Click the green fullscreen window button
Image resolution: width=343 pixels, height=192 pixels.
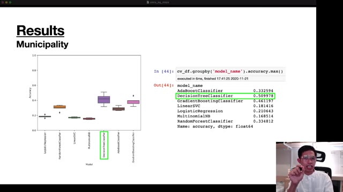pyautogui.click(x=10, y=2)
